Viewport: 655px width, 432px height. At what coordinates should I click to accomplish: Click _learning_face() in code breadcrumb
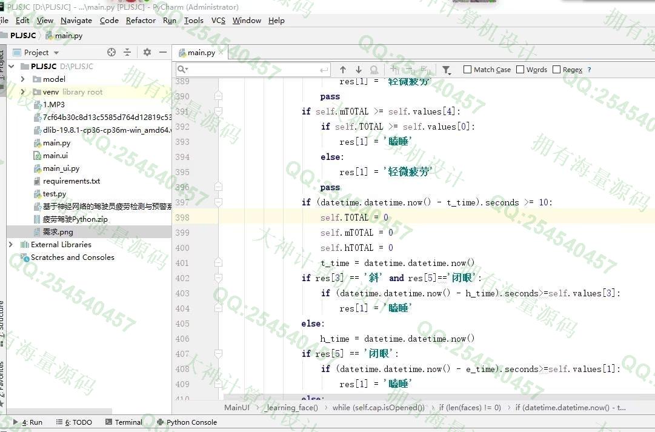click(291, 407)
